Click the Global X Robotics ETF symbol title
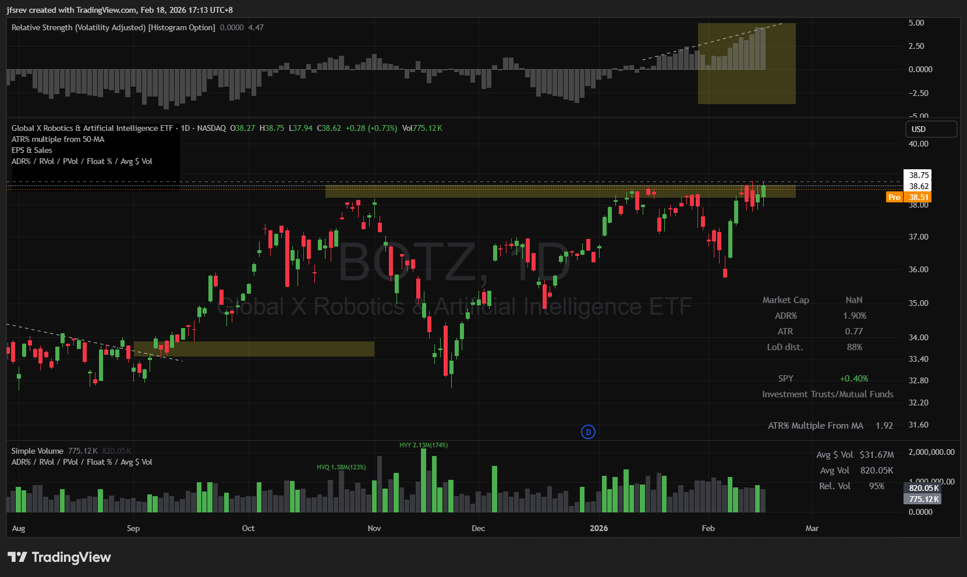This screenshot has height=577, width=967. pyautogui.click(x=93, y=128)
